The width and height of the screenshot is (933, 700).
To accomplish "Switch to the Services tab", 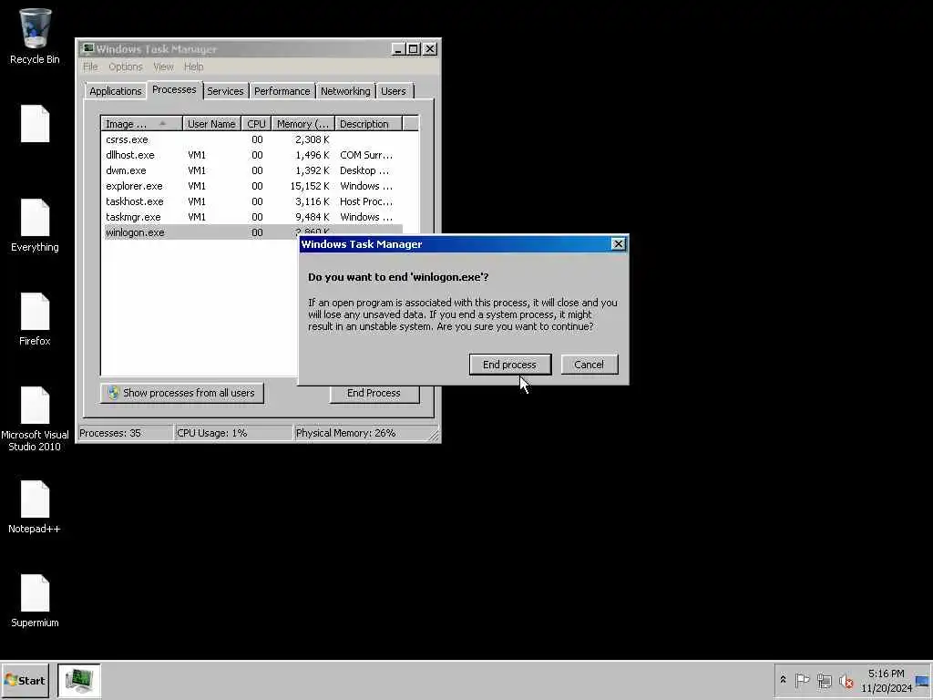I will pos(226,91).
